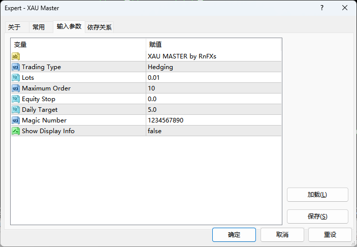Open the 依存关系 tab
This screenshot has height=247, width=357.
pos(100,27)
